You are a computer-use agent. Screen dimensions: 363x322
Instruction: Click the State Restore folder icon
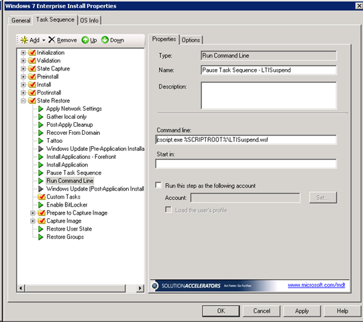click(32, 101)
